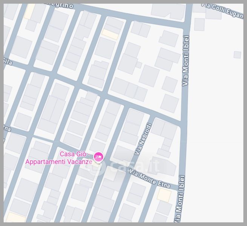Image resolution: width=247 pixels, height=226 pixels.
Task: Select the yellow building at top-left corner
Action: pos(29,11)
